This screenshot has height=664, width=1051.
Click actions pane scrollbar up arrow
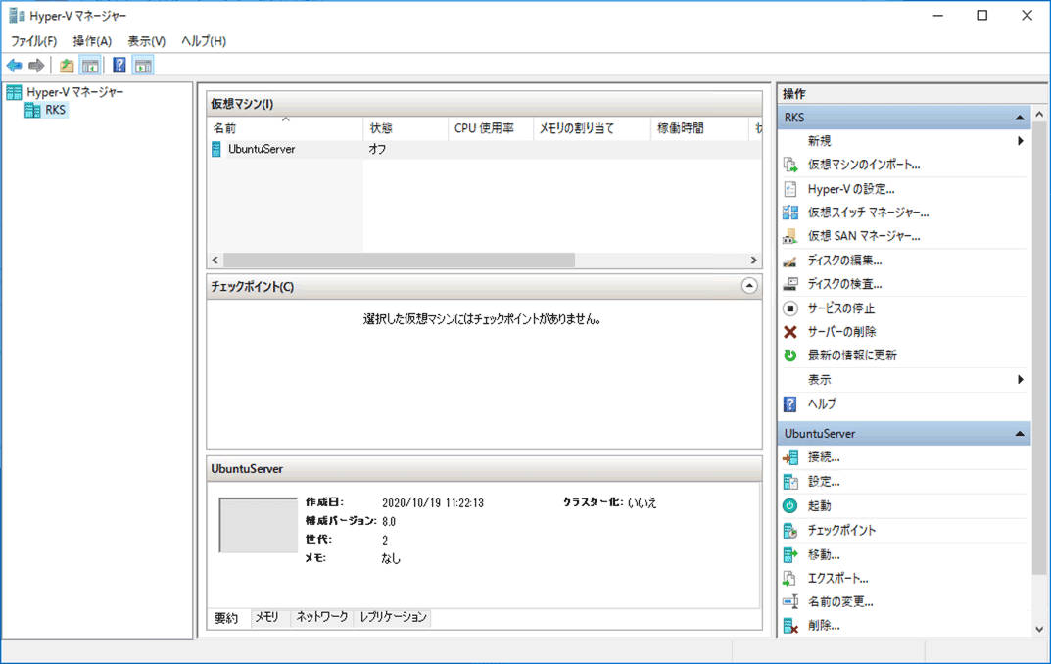coord(1039,115)
